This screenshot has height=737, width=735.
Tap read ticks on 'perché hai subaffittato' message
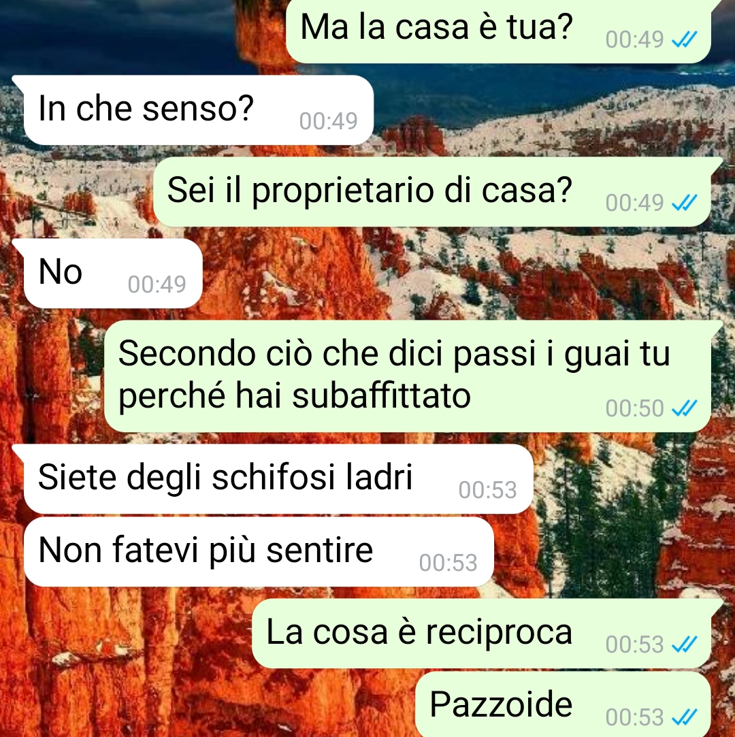(684, 408)
